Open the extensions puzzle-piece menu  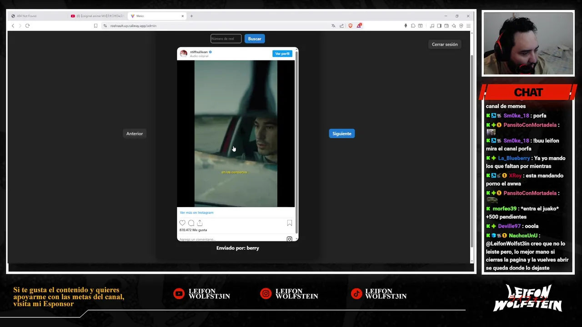(413, 26)
